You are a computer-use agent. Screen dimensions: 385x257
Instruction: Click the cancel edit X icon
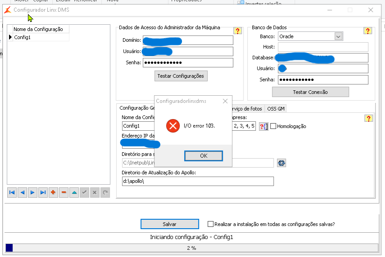[95, 193]
